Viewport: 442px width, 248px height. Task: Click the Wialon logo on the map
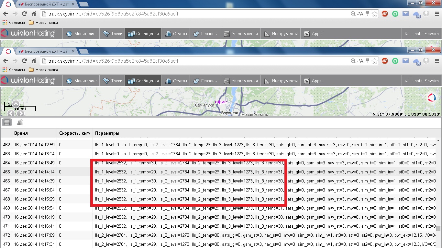coord(432,98)
